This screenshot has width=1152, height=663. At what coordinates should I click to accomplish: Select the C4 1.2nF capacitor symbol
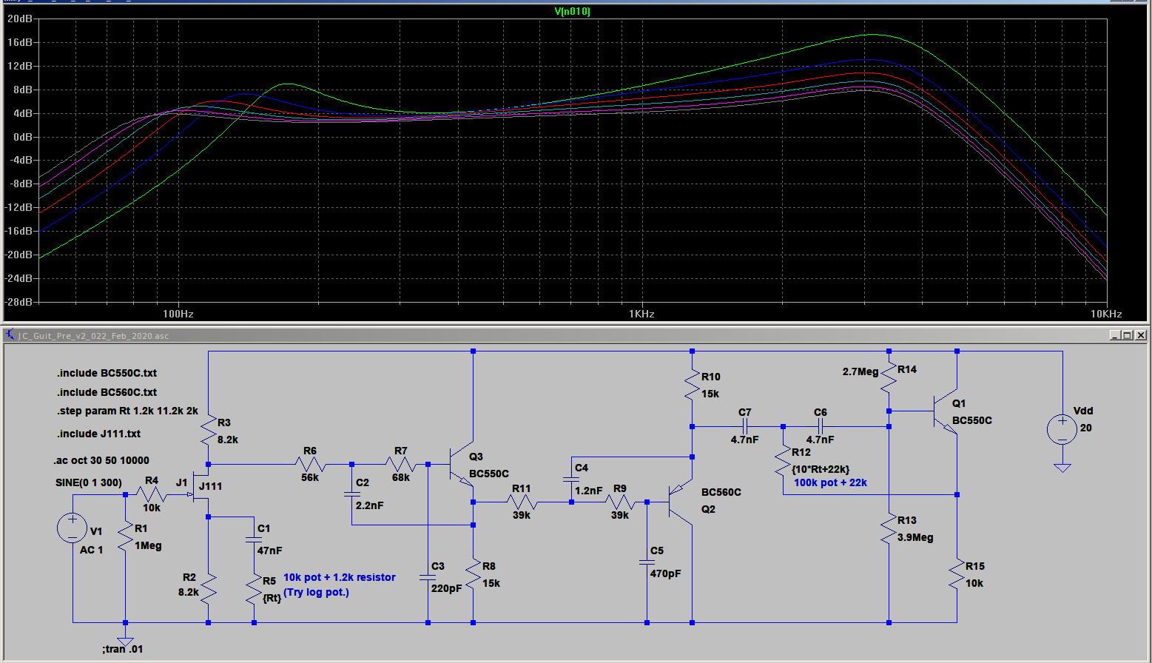[571, 479]
